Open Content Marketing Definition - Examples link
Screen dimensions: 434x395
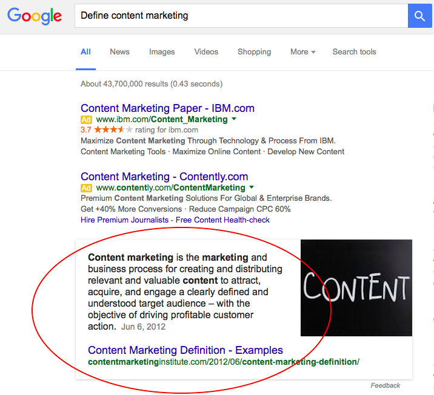[x=185, y=350]
